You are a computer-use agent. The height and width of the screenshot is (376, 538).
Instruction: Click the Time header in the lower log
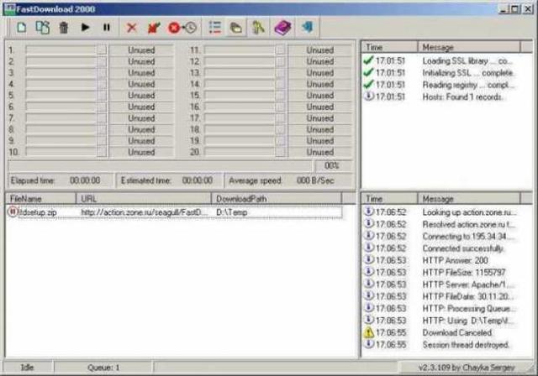pos(389,199)
